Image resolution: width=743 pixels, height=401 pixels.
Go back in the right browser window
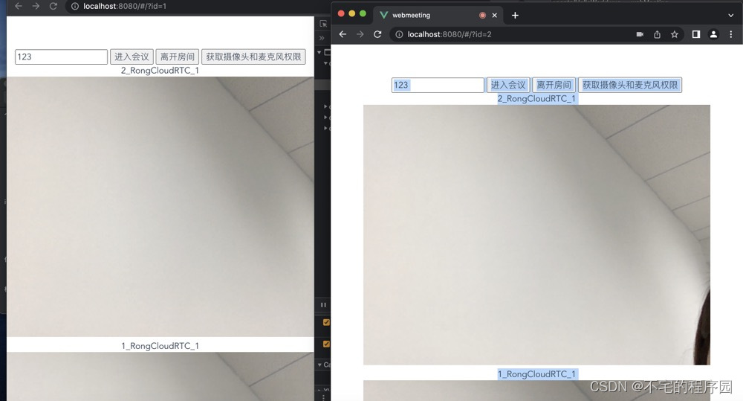(343, 34)
